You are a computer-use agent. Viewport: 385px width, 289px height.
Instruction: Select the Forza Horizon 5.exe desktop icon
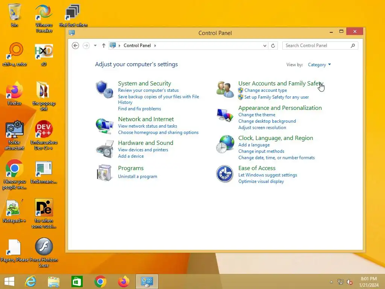[44, 252]
